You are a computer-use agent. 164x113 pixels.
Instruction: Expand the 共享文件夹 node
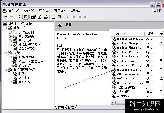coord(10,36)
